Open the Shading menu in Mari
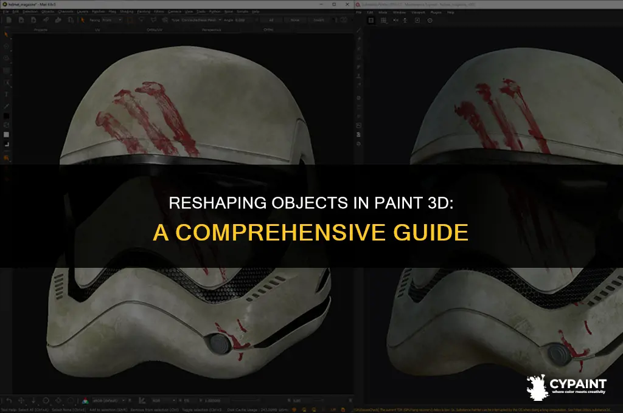 click(x=127, y=12)
